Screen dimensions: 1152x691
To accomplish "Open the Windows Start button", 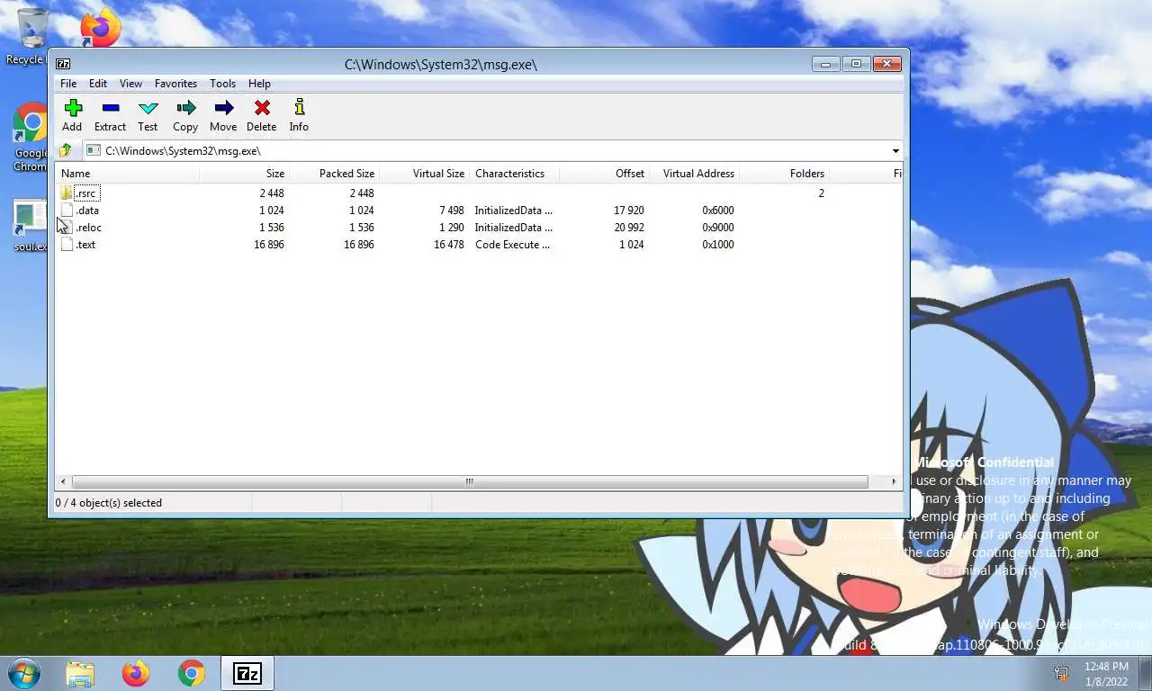I will click(x=24, y=673).
